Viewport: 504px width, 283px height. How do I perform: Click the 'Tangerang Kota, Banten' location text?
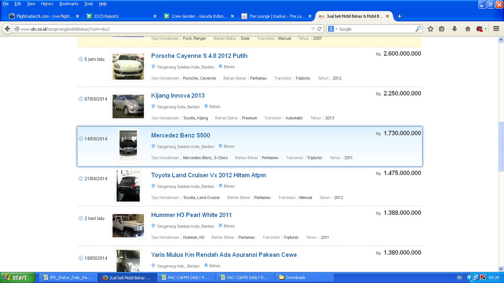tap(178, 107)
